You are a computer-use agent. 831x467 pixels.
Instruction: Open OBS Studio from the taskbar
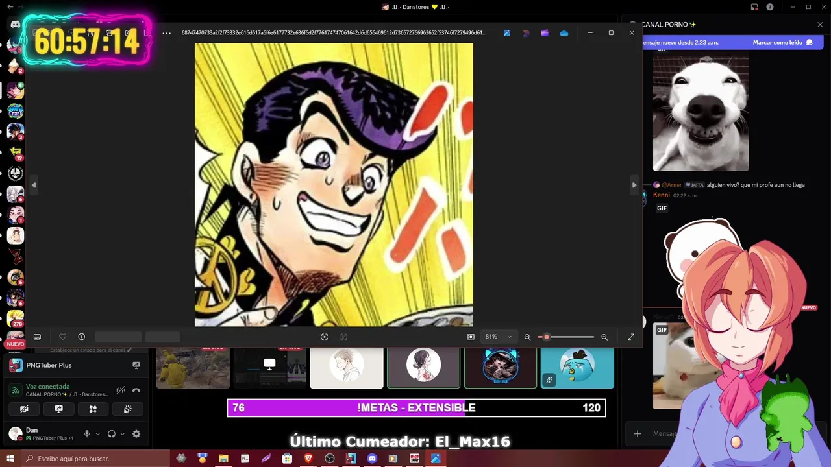[330, 459]
